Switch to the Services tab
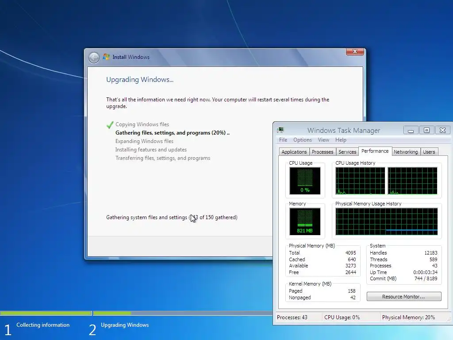Image resolution: width=453 pixels, height=340 pixels. [x=347, y=152]
